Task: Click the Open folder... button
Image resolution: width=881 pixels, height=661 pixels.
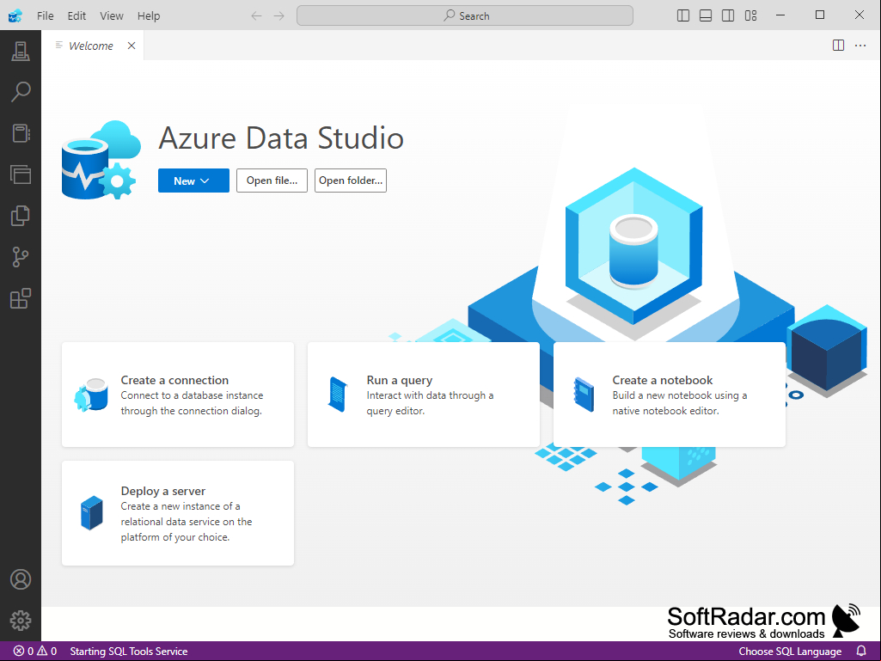Action: click(351, 181)
